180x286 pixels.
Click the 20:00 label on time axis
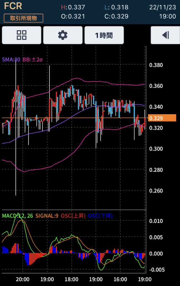(x=23, y=279)
